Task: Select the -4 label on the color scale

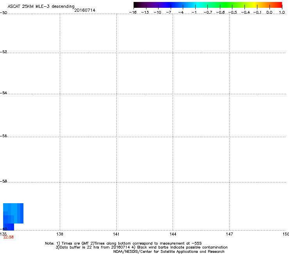Action: tap(181, 13)
